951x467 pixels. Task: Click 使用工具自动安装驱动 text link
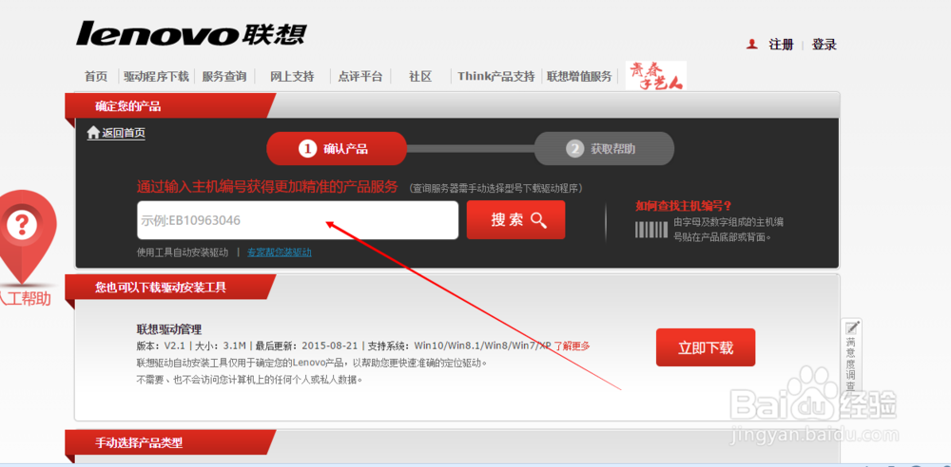tap(183, 252)
